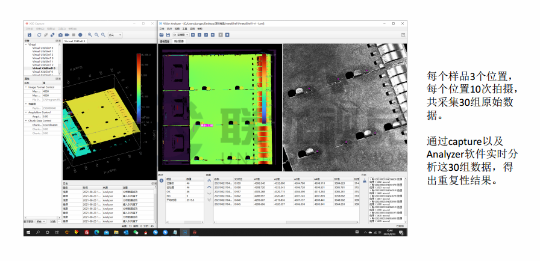540x261 pixels.
Task: Click the save icon in Vision Analyzer toolbar
Action: [168, 35]
